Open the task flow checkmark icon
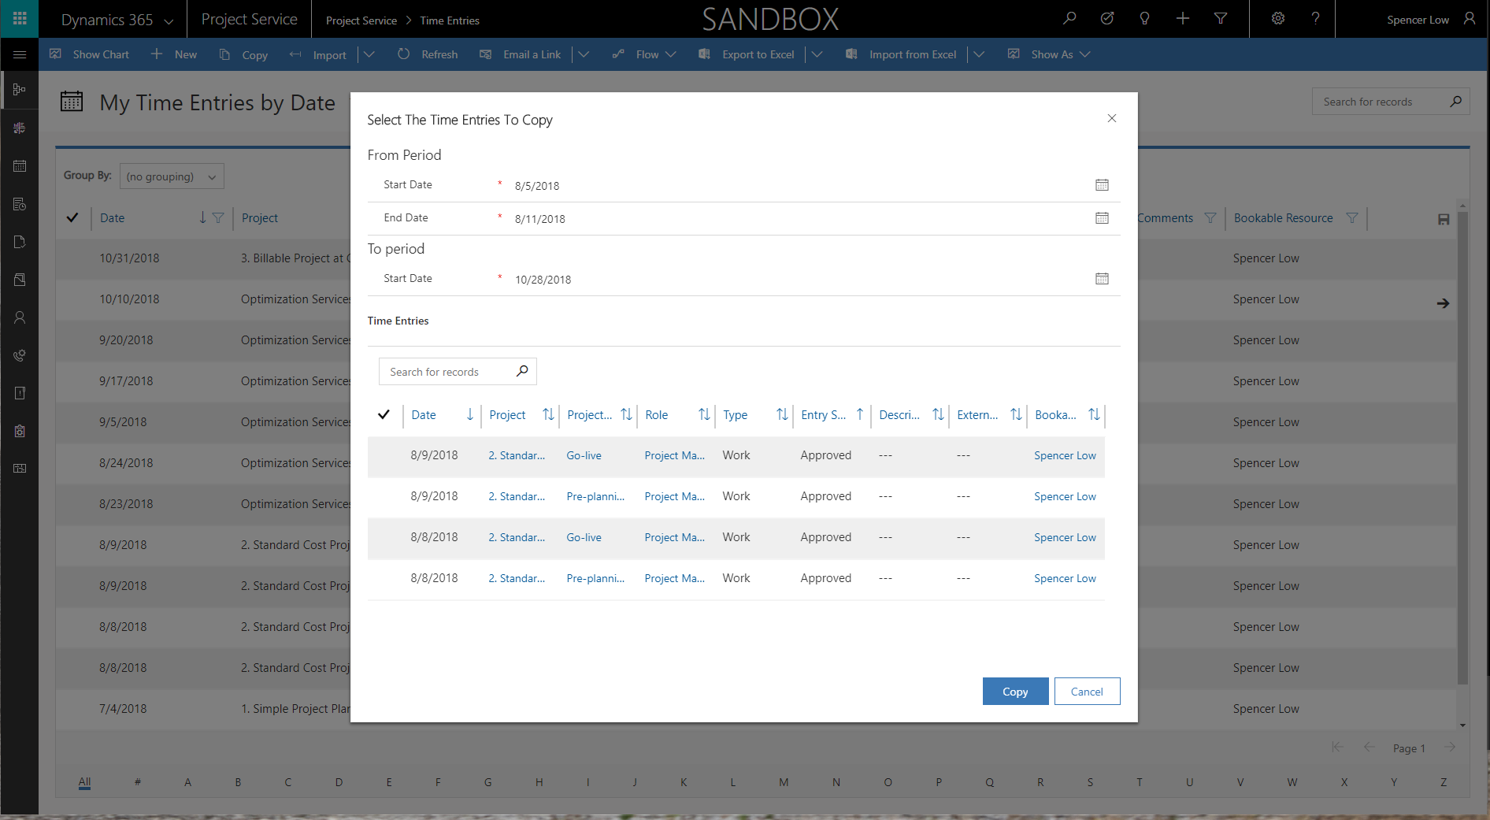Image resolution: width=1490 pixels, height=820 pixels. [1107, 18]
